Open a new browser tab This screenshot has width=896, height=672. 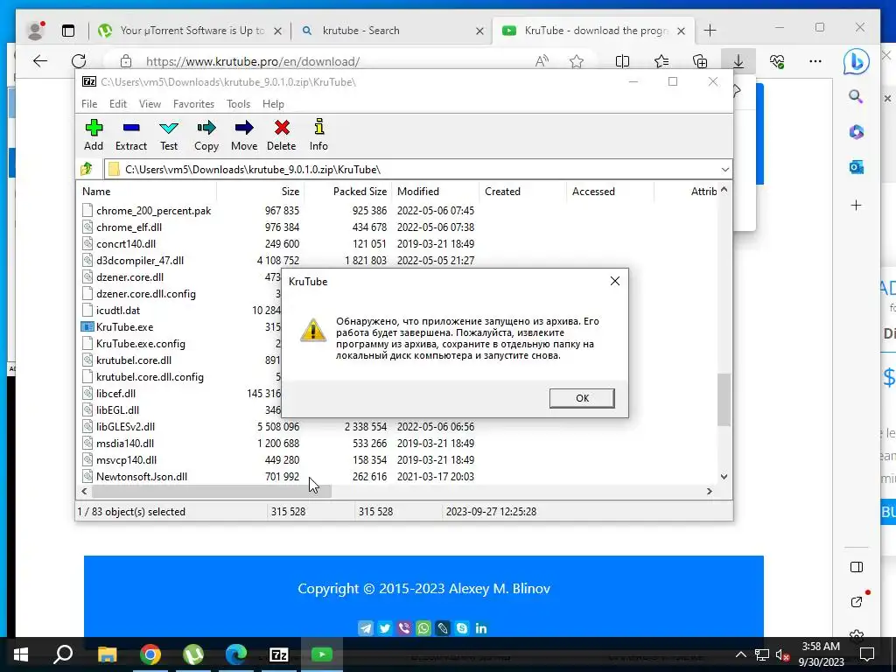[x=710, y=31]
